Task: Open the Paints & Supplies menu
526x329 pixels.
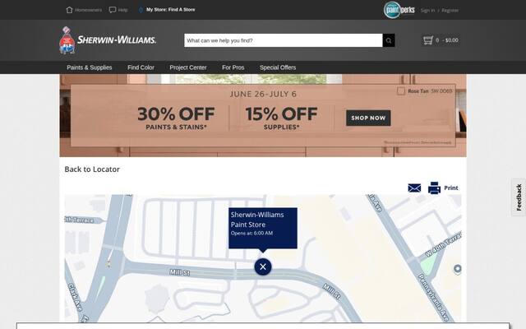Action: coord(90,67)
